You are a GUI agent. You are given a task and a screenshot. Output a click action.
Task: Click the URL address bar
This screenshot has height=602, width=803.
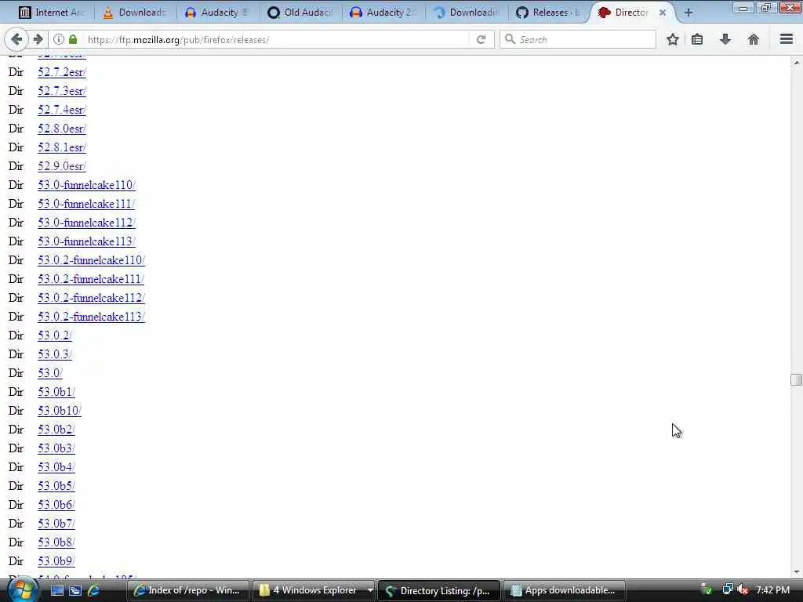pos(277,39)
